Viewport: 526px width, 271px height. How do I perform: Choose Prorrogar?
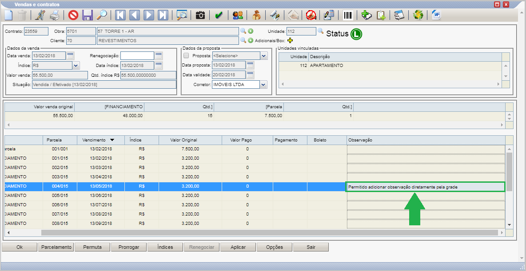(129, 247)
